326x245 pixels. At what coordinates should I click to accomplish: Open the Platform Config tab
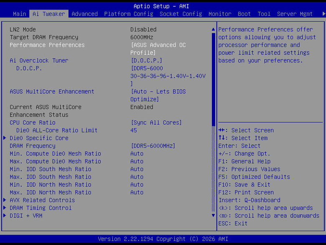[x=128, y=14]
